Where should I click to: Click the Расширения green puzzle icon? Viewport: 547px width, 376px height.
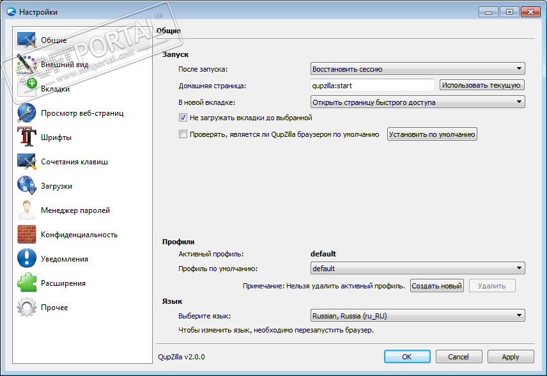click(27, 283)
